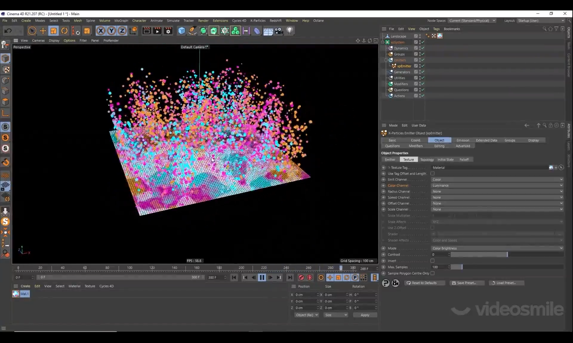Add a Light object via bulb icon
This screenshot has height=343, width=573.
tap(289, 31)
